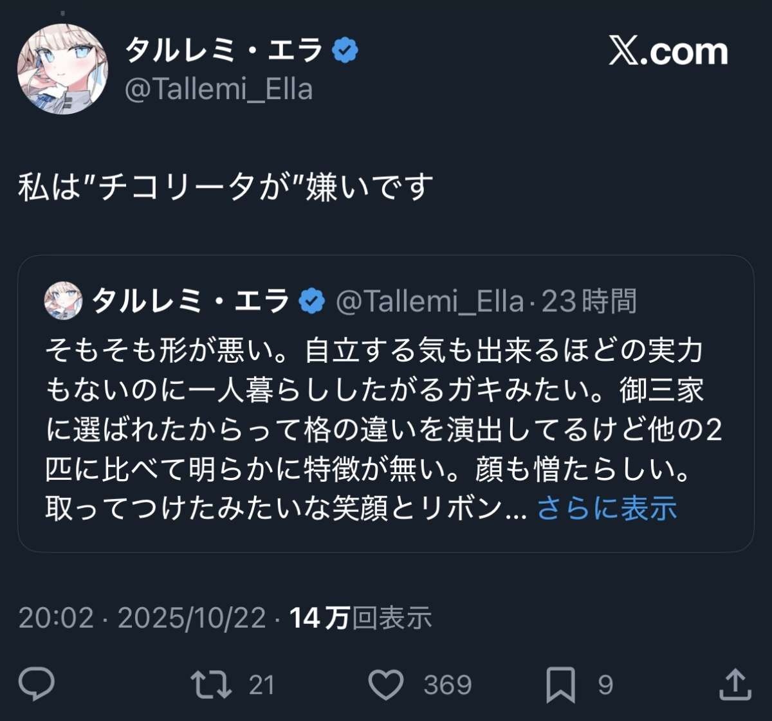Image resolution: width=772 pixels, height=721 pixels.
Task: Repost the tweet with the retweet icon
Action: click(211, 684)
